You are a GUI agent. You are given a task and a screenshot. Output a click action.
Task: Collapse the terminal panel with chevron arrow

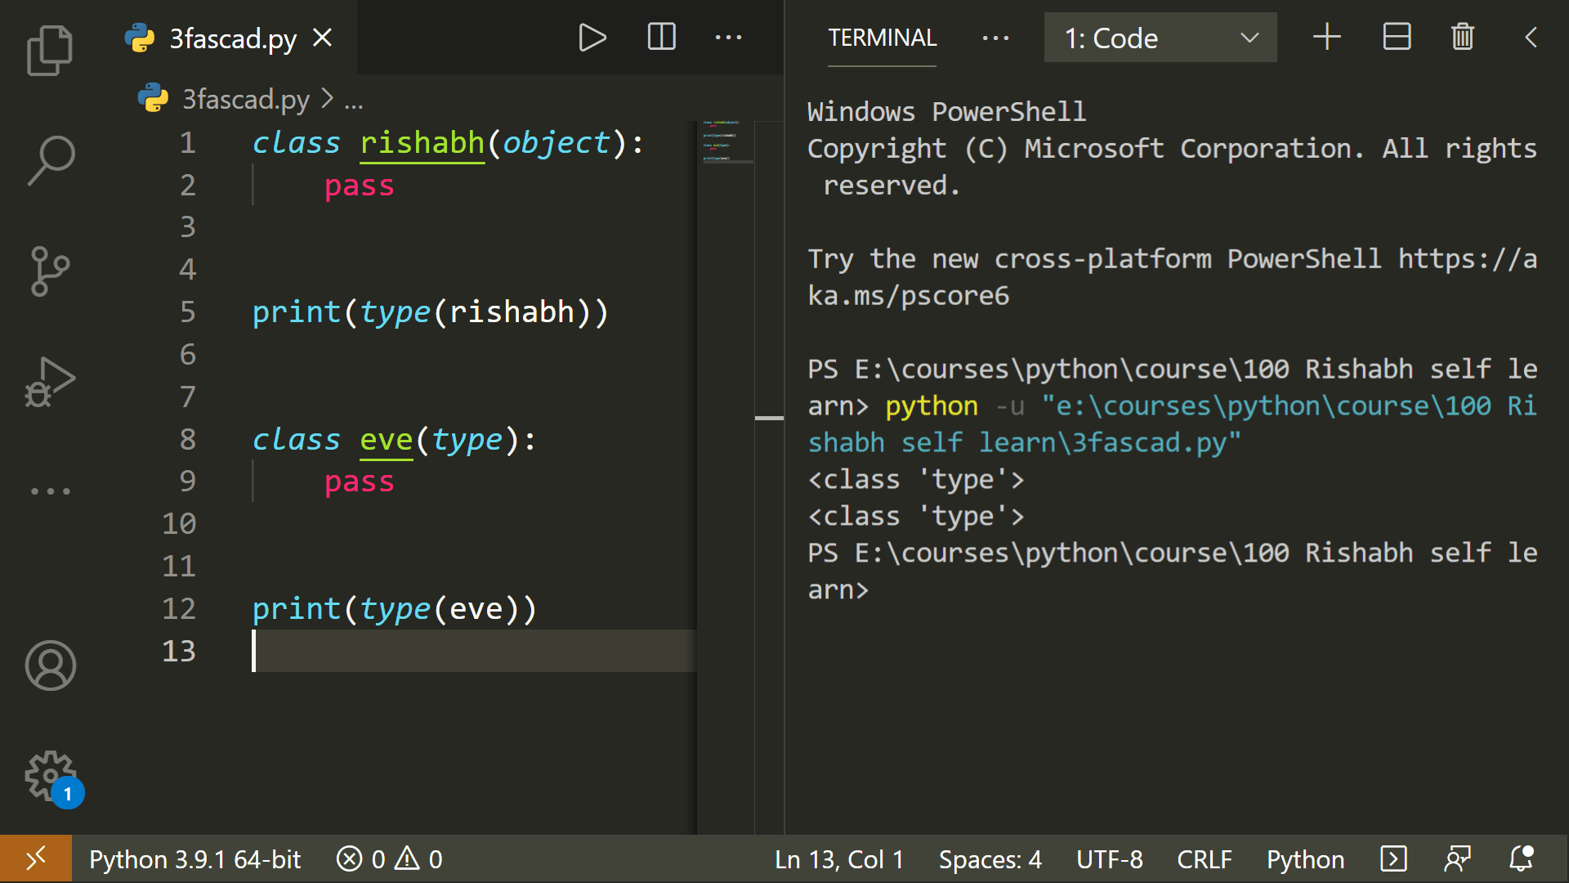tap(1531, 38)
